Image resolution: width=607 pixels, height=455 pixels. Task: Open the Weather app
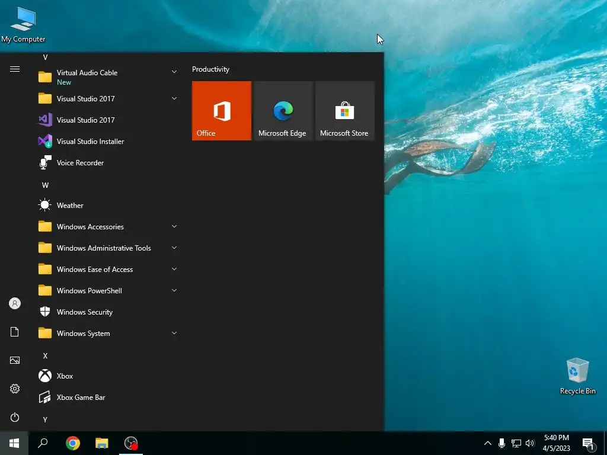108,205
